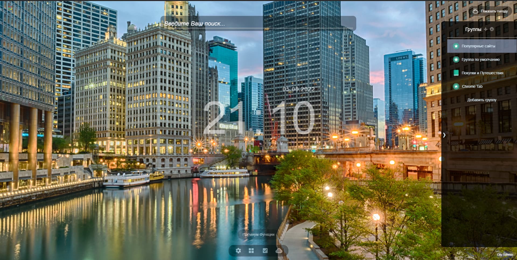Screen dimensions: 517x260
Task: Open settings with the bottom gear icon
Action: tap(238, 251)
